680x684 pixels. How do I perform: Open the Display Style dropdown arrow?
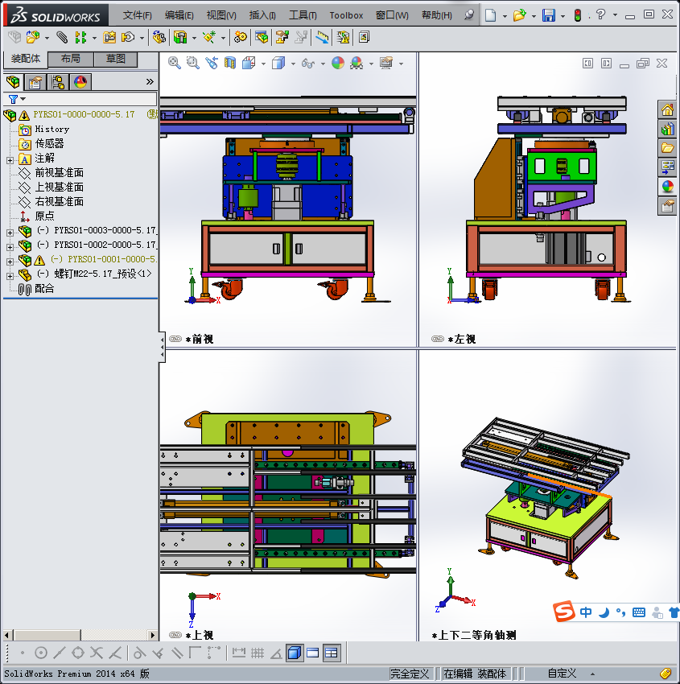point(293,64)
